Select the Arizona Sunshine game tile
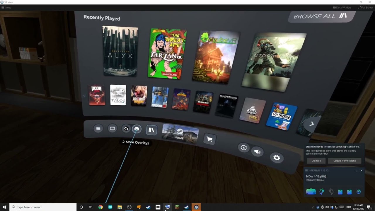This screenshot has width=375, height=211. coord(139,96)
